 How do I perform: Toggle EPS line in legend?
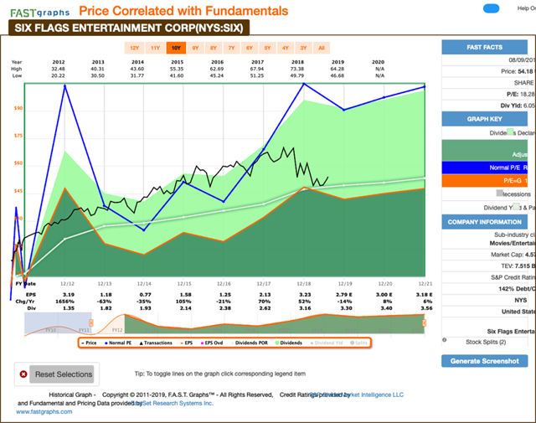tap(187, 343)
